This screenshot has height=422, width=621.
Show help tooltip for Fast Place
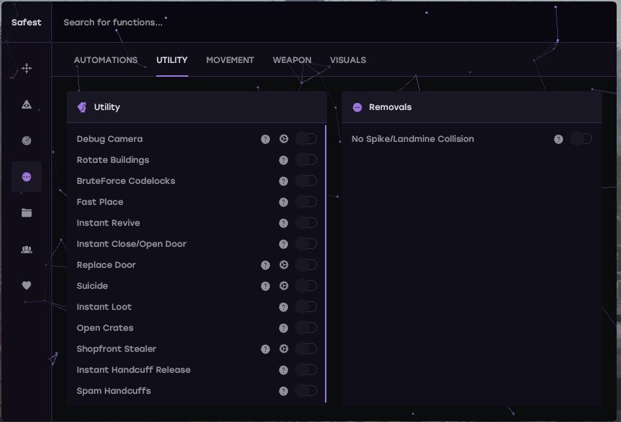[284, 202]
